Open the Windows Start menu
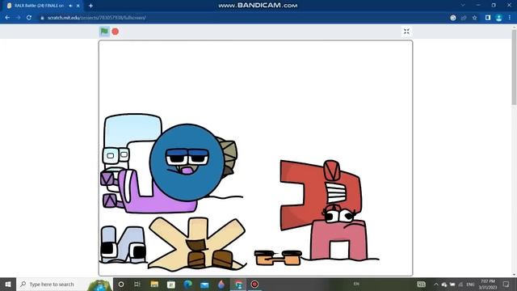The height and width of the screenshot is (291, 517). [x=8, y=284]
